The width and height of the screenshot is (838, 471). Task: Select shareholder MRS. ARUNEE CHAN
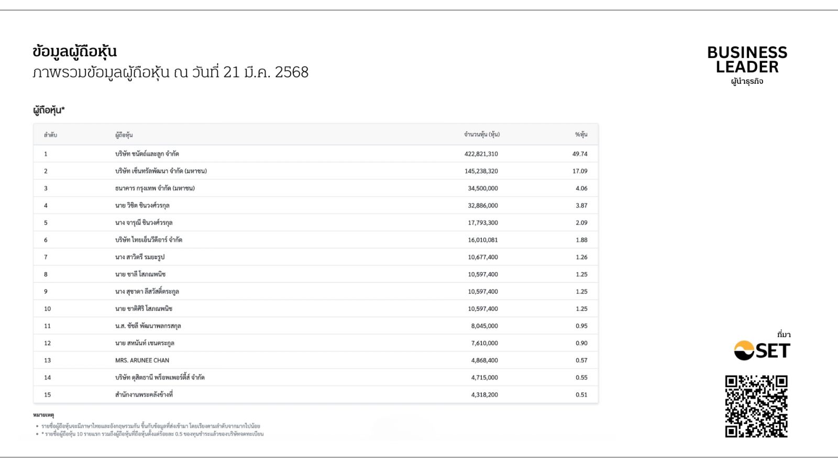coord(142,361)
